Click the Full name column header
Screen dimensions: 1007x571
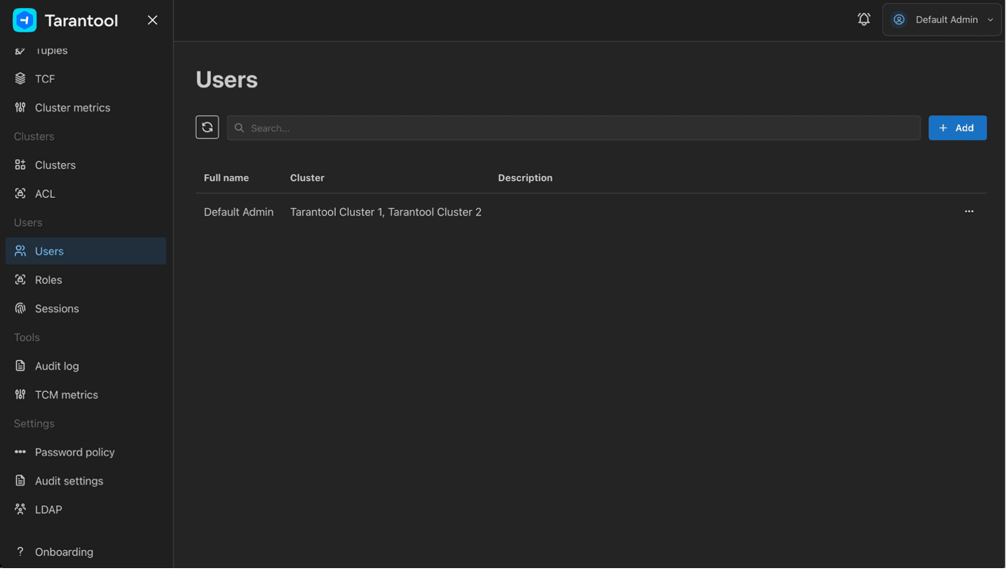coord(226,178)
